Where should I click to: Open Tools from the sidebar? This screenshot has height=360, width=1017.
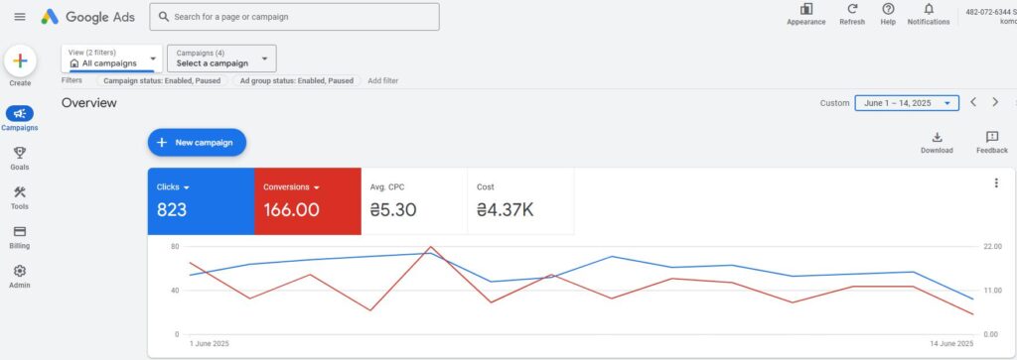(20, 197)
